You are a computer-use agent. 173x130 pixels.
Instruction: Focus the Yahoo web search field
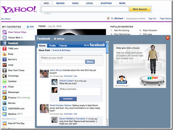(x=85, y=9)
